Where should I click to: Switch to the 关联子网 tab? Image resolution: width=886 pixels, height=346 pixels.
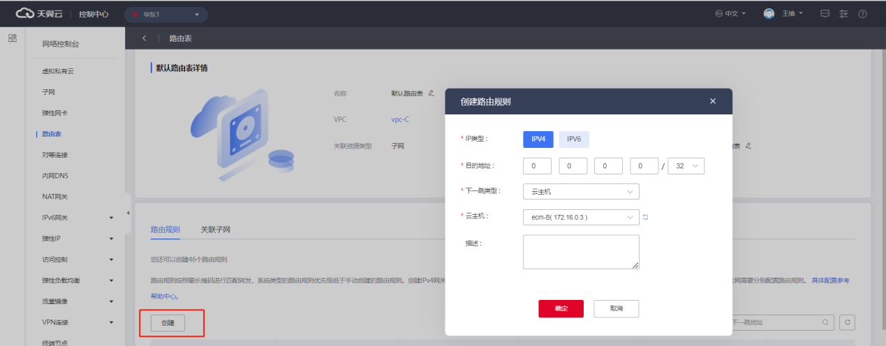pos(215,229)
